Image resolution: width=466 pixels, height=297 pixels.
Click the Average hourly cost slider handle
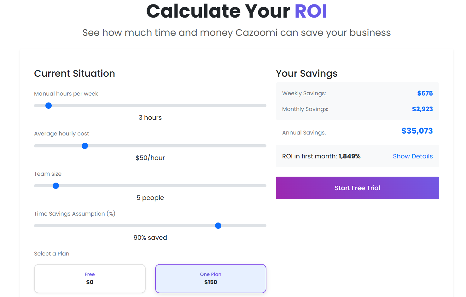click(85, 146)
